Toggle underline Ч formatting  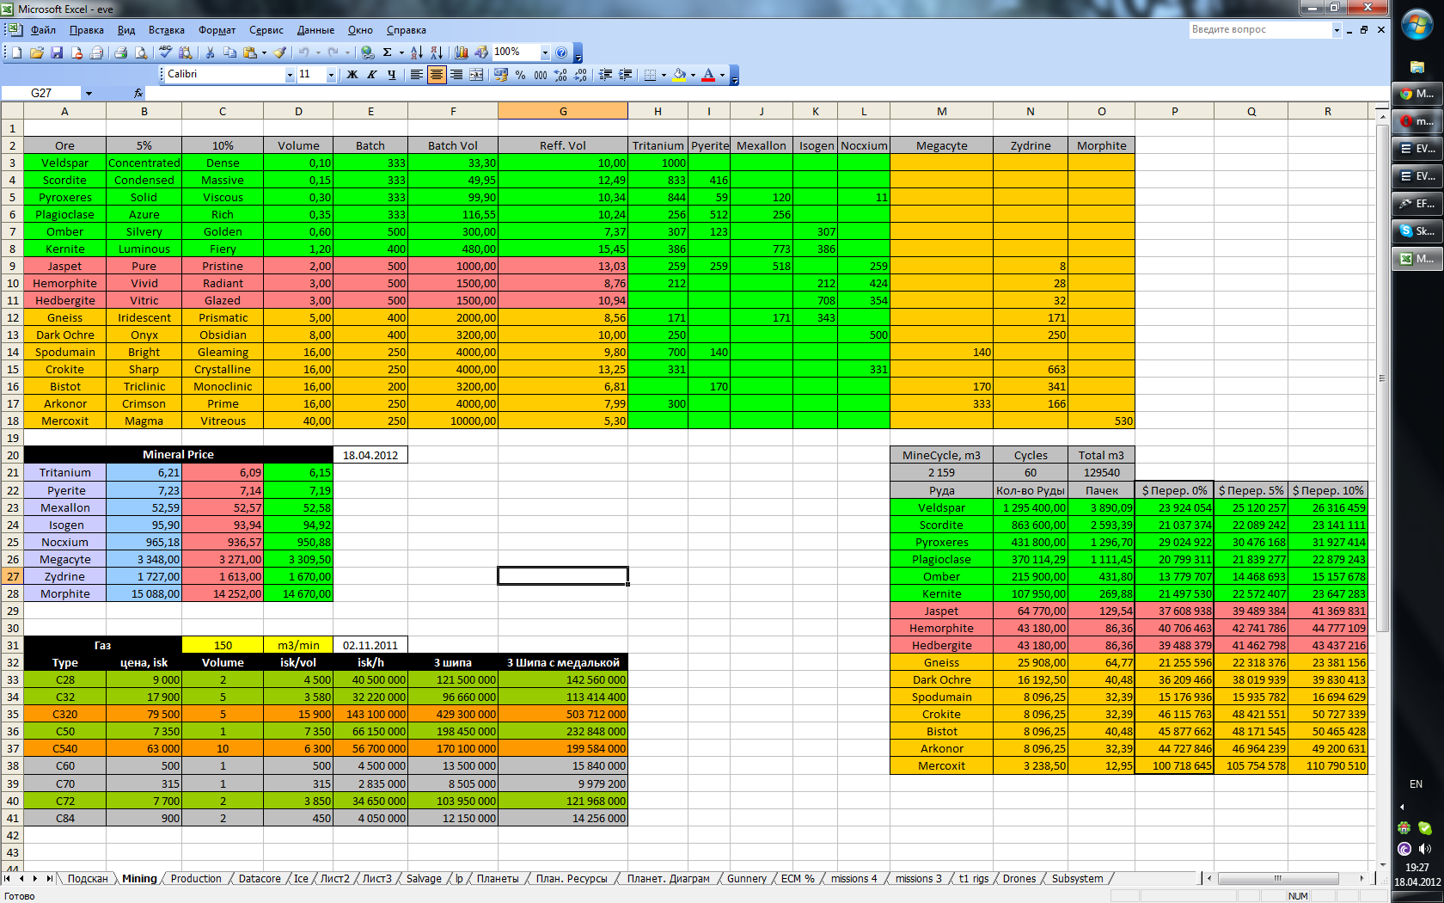391,75
